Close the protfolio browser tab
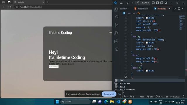 click(43, 2)
